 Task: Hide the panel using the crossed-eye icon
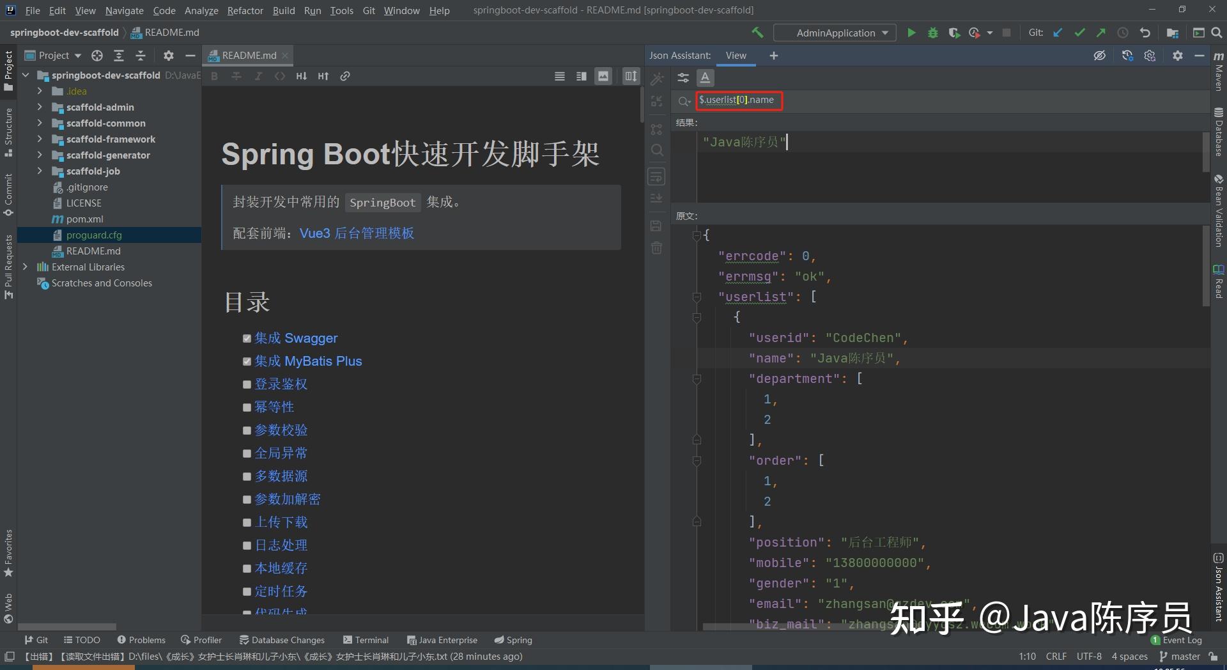1099,56
